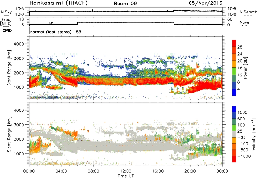Click the '08:00' time tick label
257x178 pixels.
point(93,171)
